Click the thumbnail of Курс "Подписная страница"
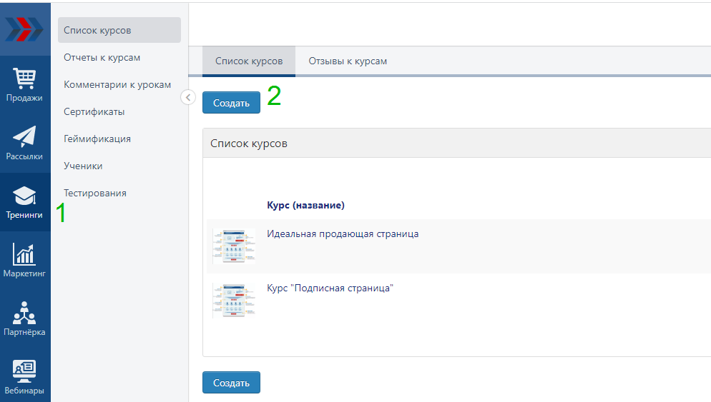The height and width of the screenshot is (402, 711). pos(234,300)
